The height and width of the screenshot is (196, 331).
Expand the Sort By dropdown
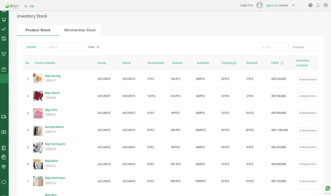click(273, 47)
